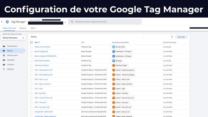The height and width of the screenshot is (117, 208).
Task: Open Dossiers in the sidebar
Action: (11, 64)
